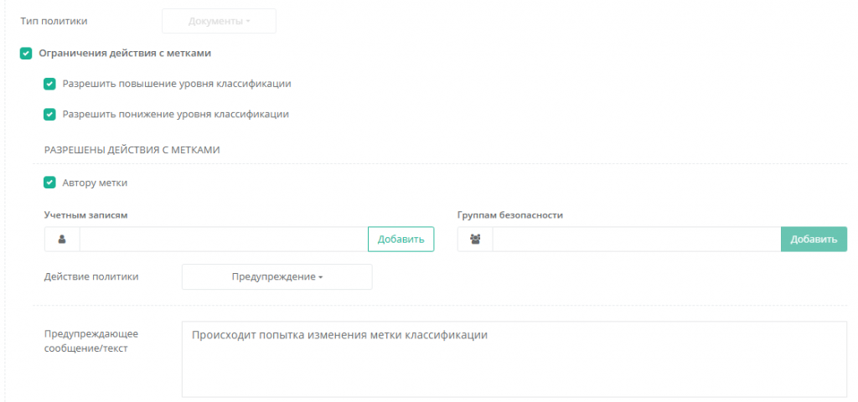
Task: Click the caret arrow next to 'Предупреждение'
Action: tap(321, 277)
